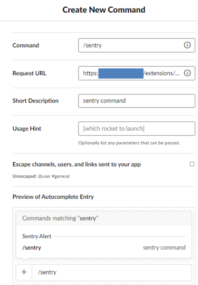Screen dimensions: 198x285
Task: Click the Optionally list any parameters hint text
Action: click(x=129, y=143)
